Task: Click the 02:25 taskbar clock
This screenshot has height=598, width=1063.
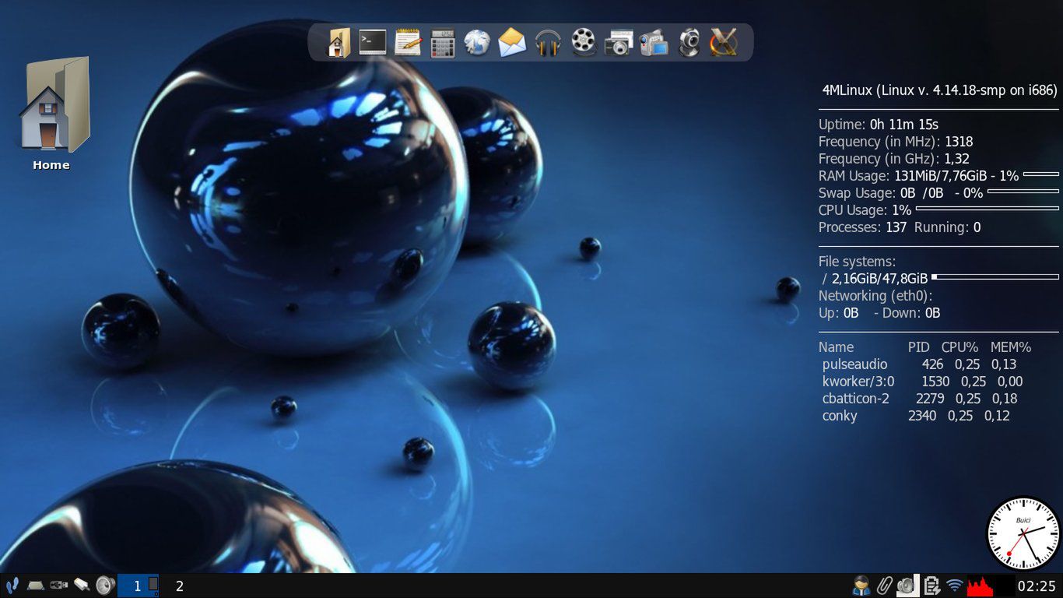Action: [x=1037, y=586]
